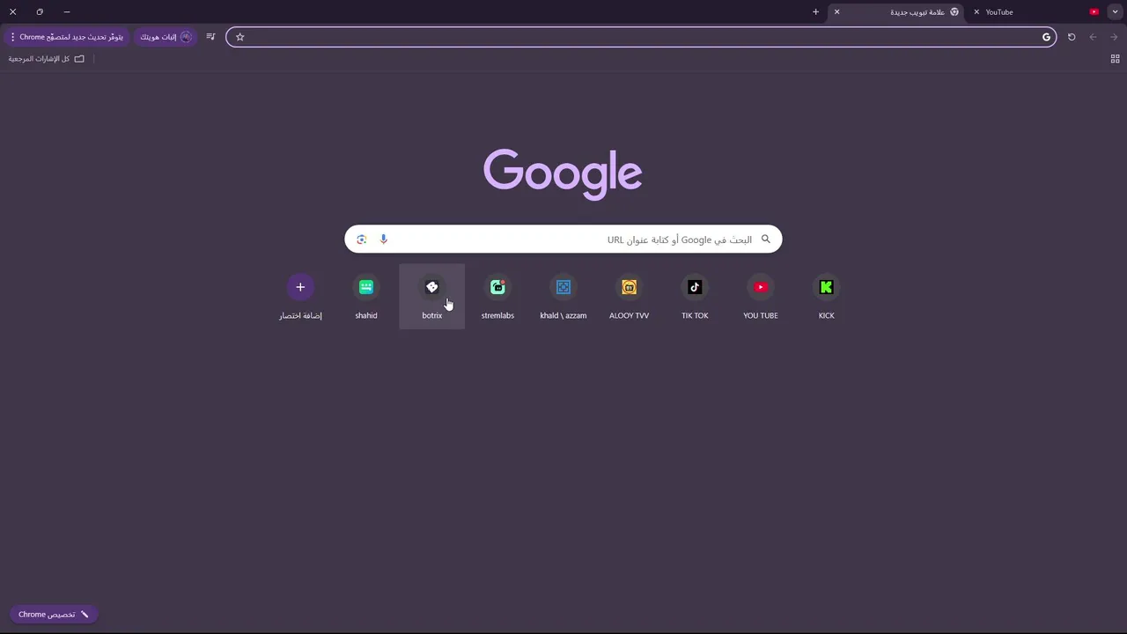Start voice search with the microphone icon
The image size is (1127, 634).
click(x=384, y=240)
